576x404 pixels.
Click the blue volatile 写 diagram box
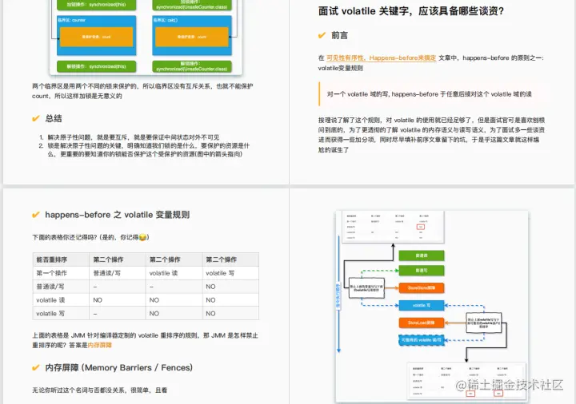pos(422,305)
